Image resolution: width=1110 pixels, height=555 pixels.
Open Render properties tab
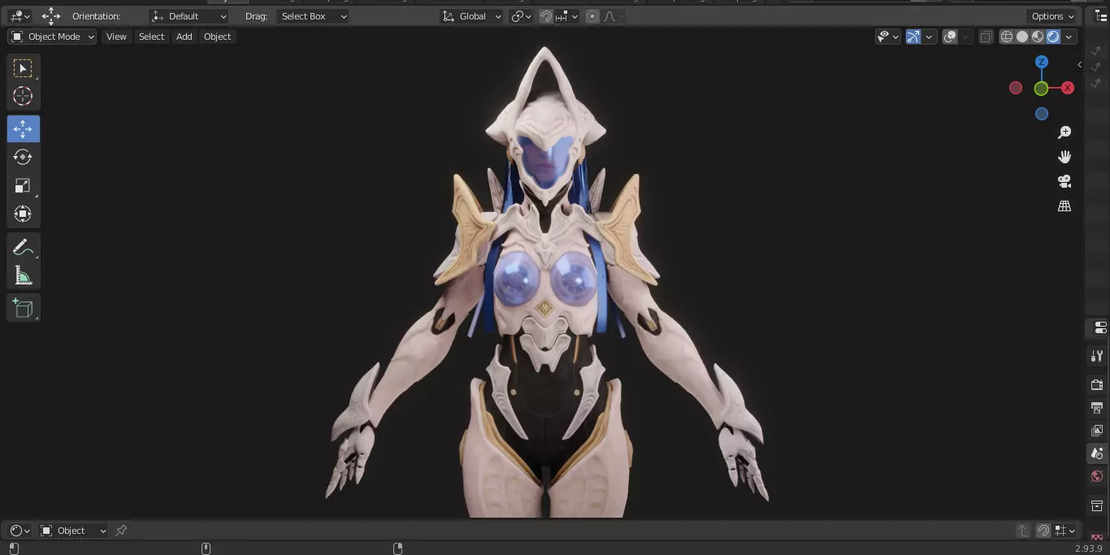coord(1097,384)
